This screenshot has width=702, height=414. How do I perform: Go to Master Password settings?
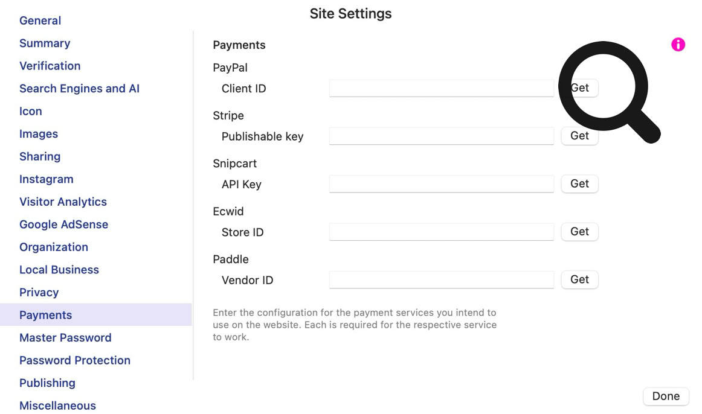point(65,337)
